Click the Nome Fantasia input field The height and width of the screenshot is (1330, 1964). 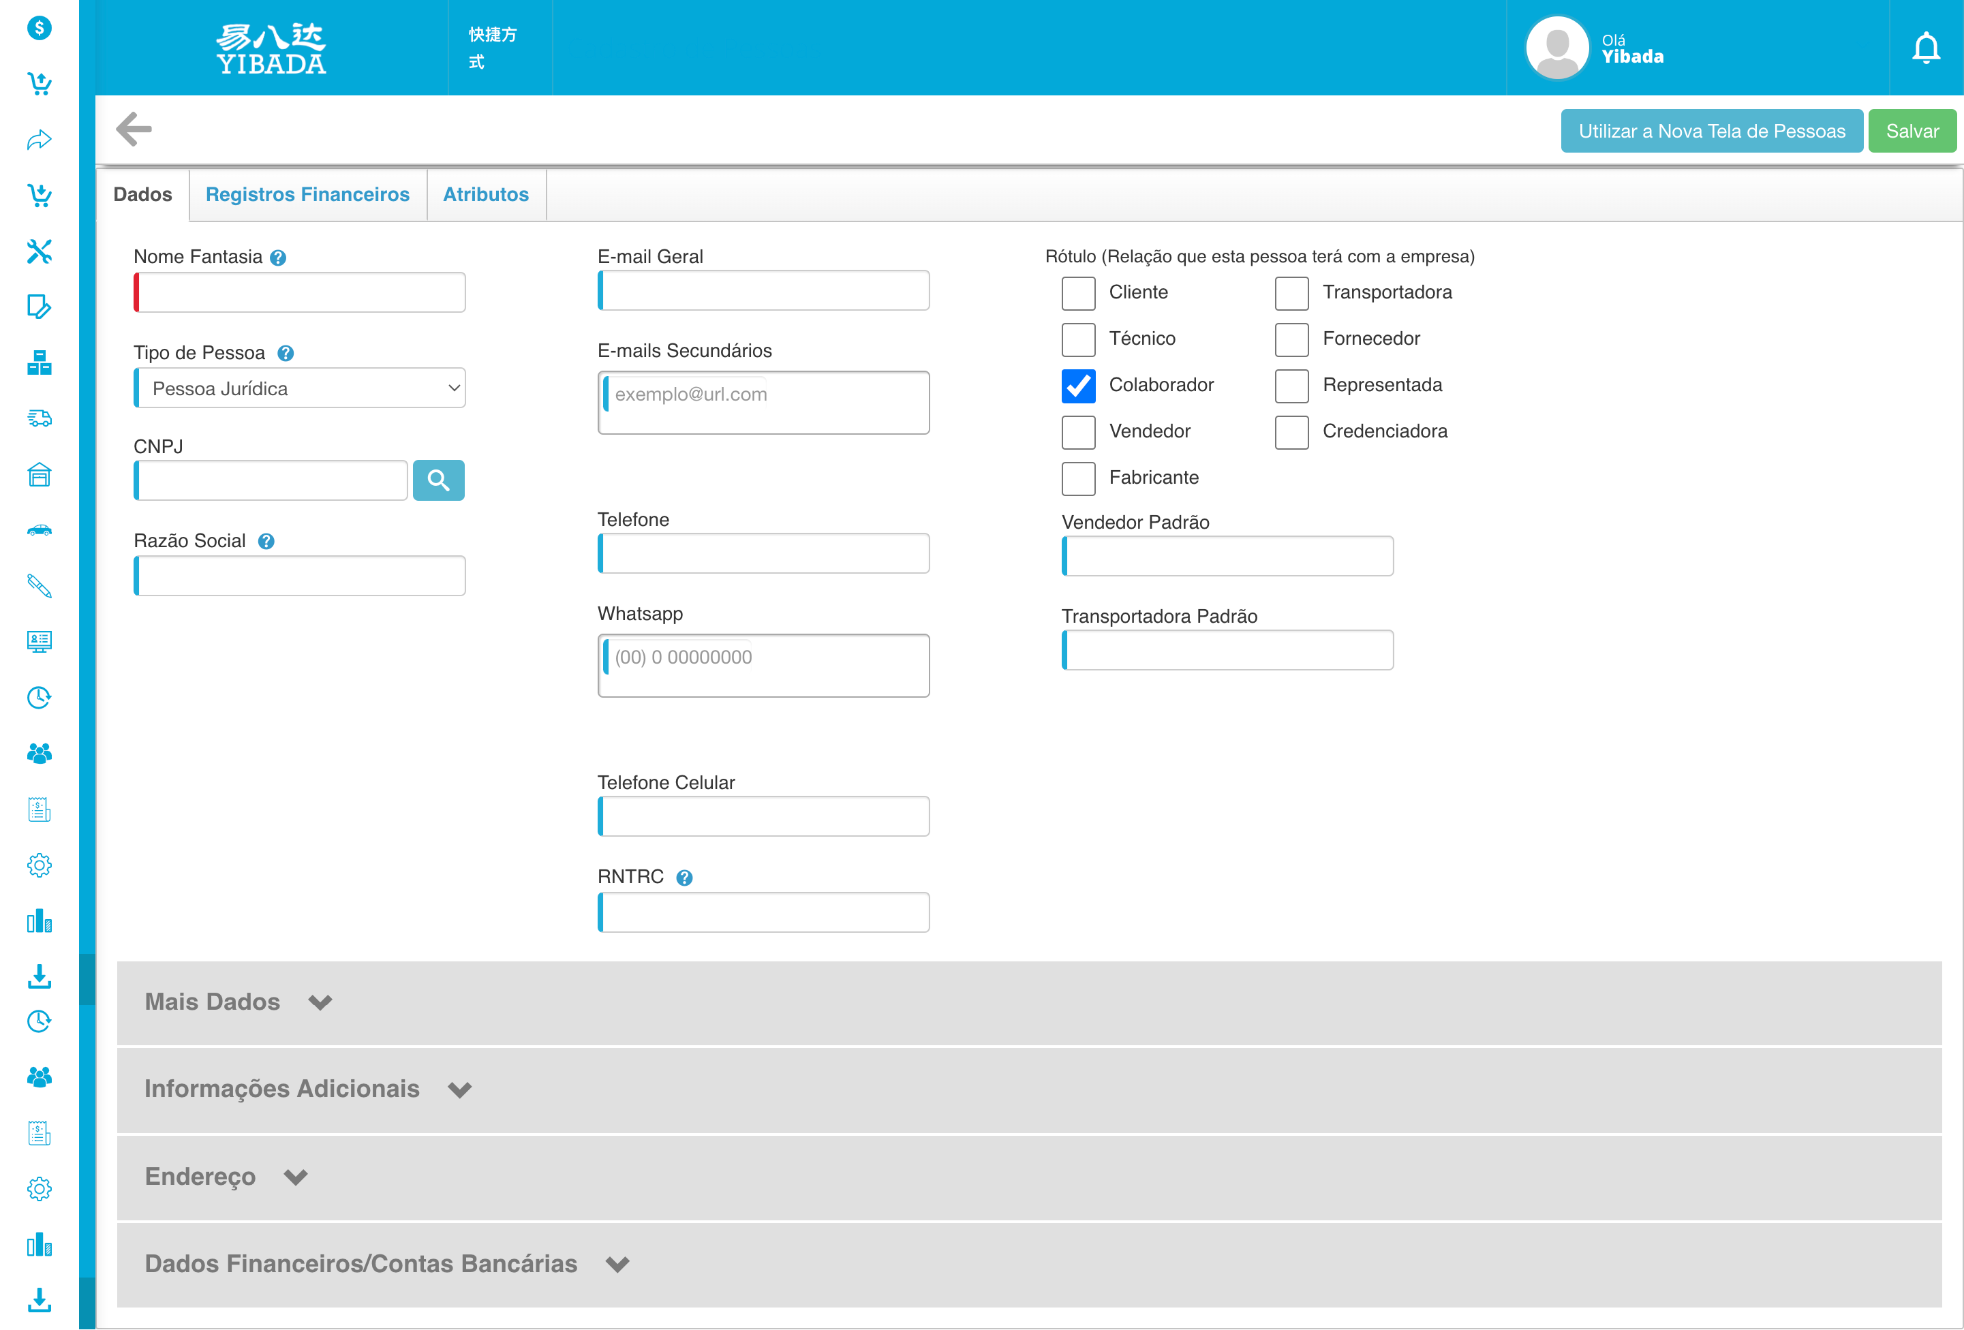(301, 292)
